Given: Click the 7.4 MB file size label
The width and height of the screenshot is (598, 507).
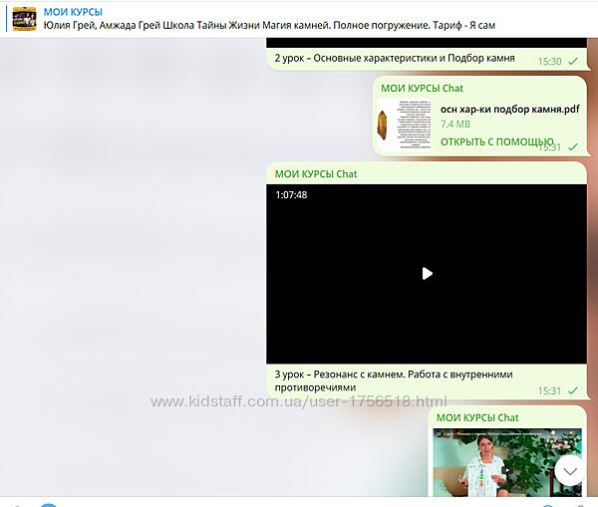Looking at the screenshot, I should pos(455,125).
